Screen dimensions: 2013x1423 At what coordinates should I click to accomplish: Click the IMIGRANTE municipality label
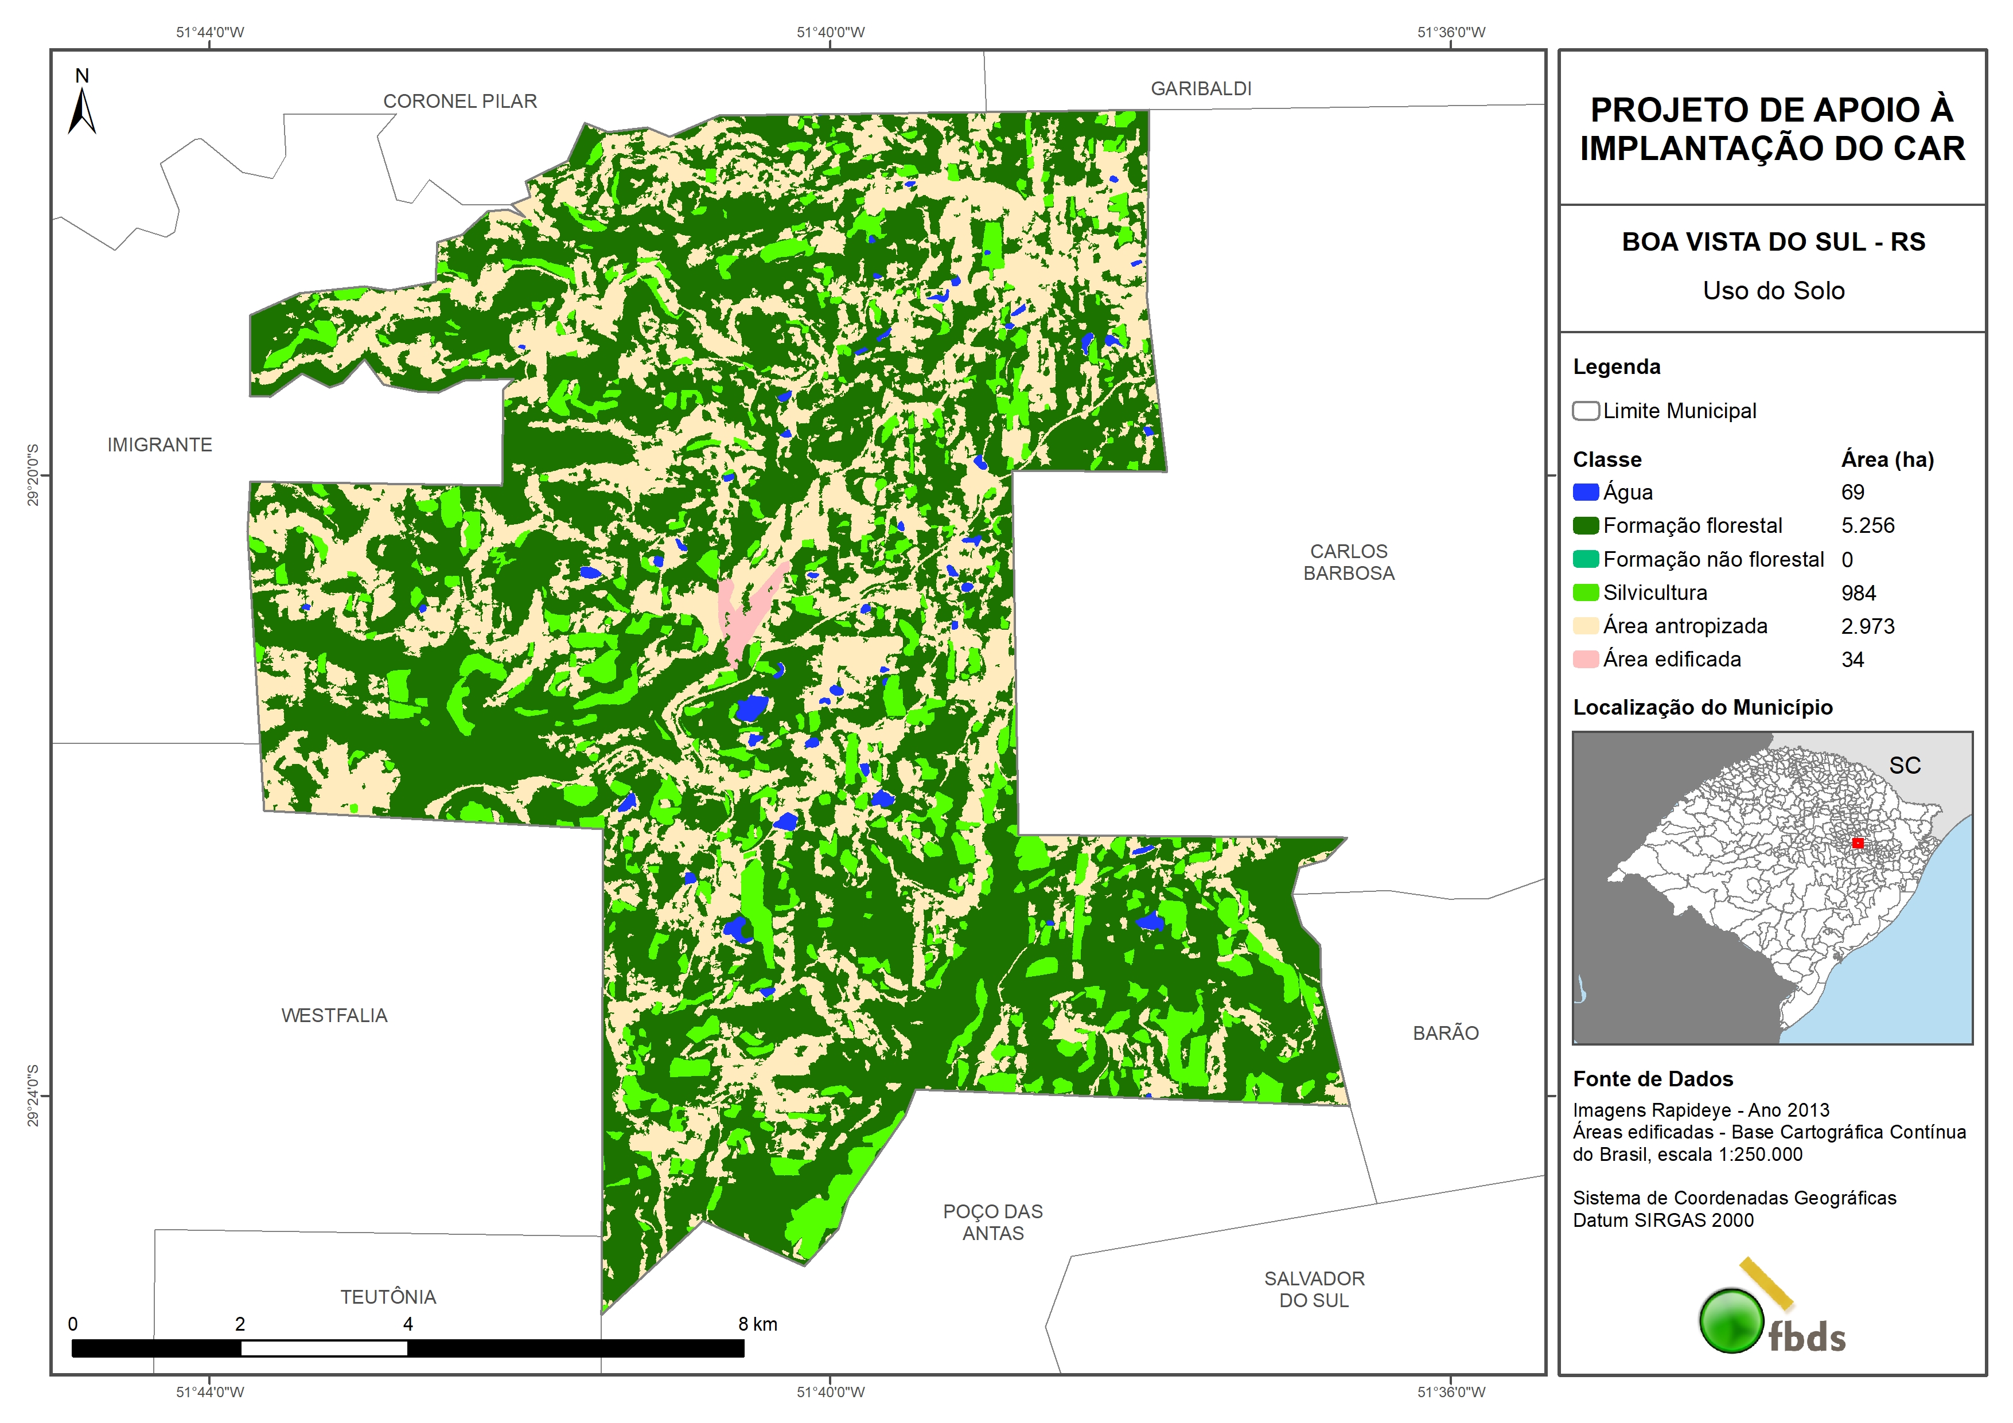(x=159, y=445)
